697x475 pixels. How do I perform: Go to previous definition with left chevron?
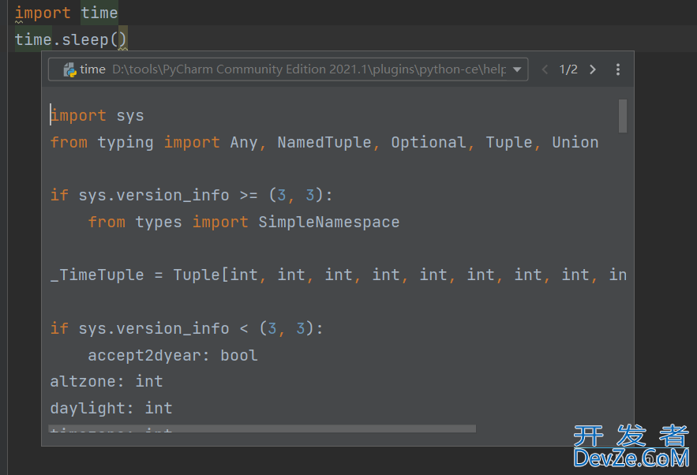click(x=545, y=69)
